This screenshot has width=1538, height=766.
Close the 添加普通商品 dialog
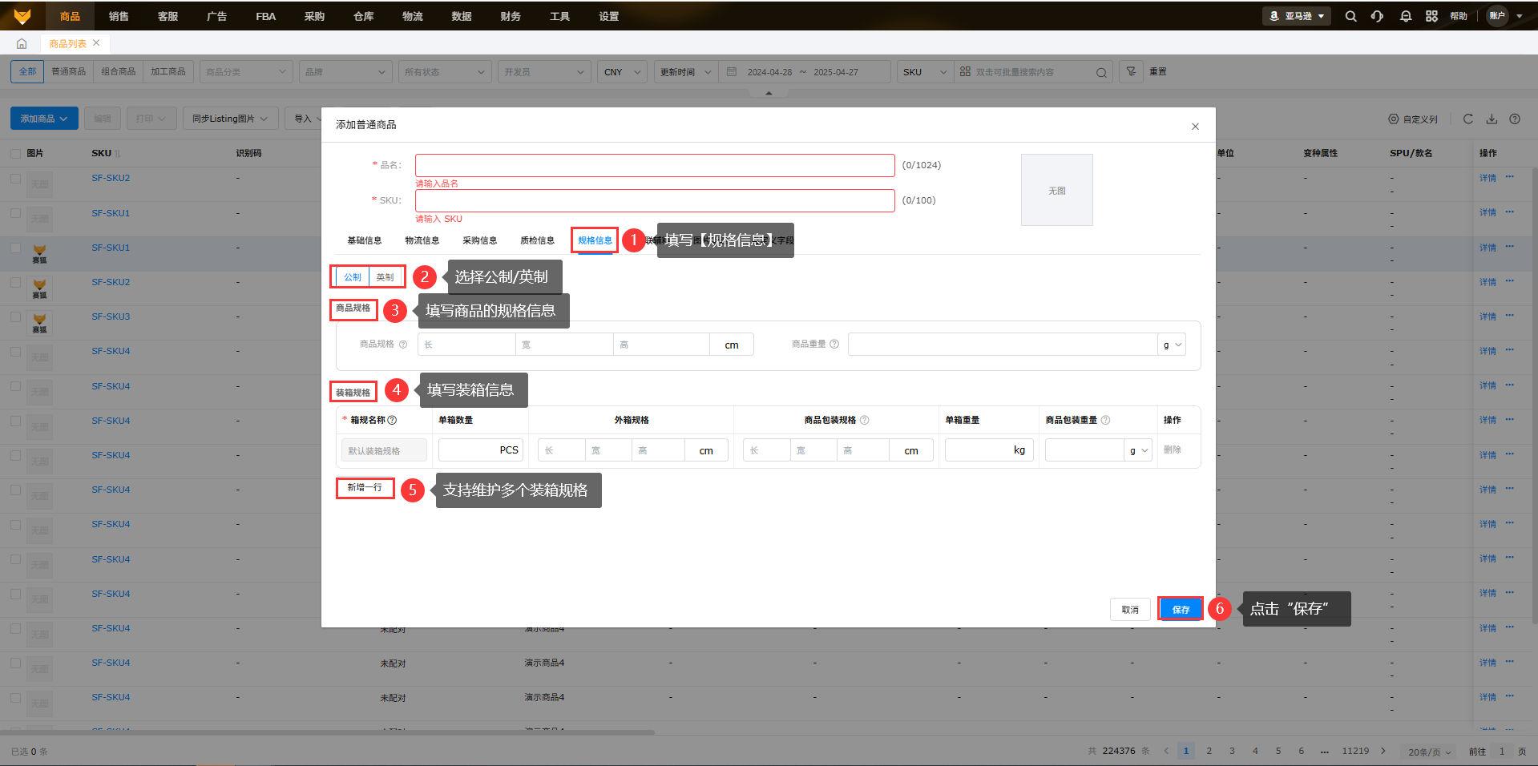[x=1195, y=126]
